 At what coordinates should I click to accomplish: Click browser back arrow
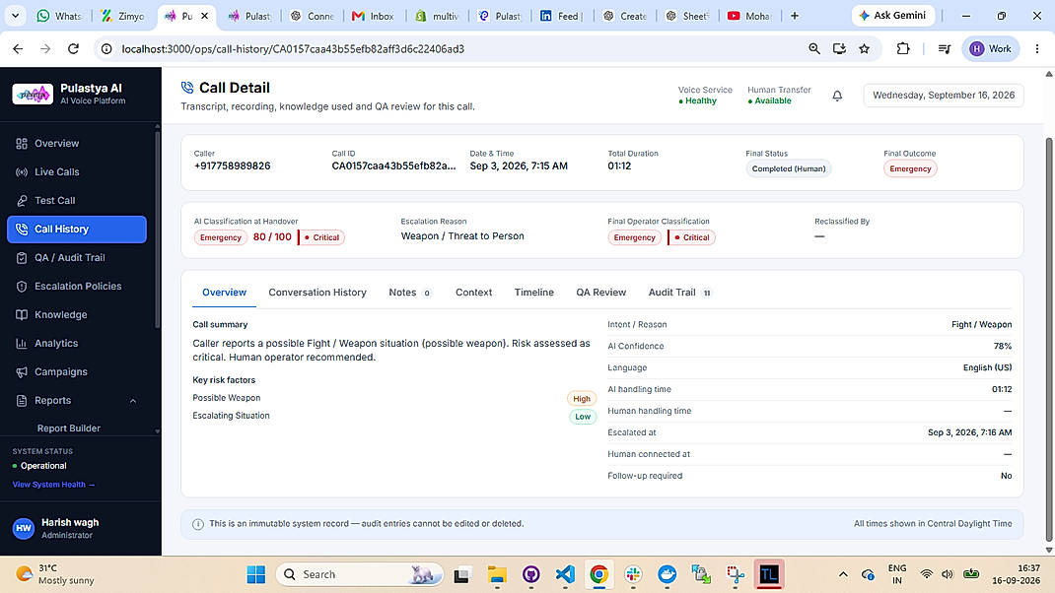[x=18, y=49]
